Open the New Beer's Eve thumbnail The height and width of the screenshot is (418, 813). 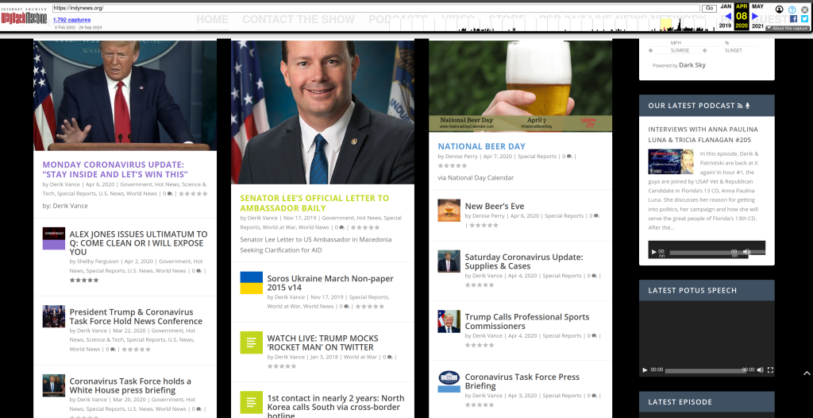pyautogui.click(x=449, y=211)
